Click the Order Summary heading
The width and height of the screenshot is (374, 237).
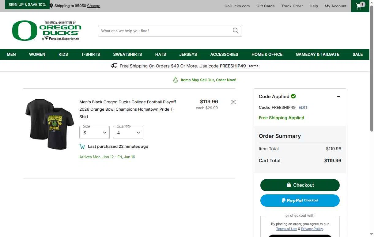click(280, 136)
